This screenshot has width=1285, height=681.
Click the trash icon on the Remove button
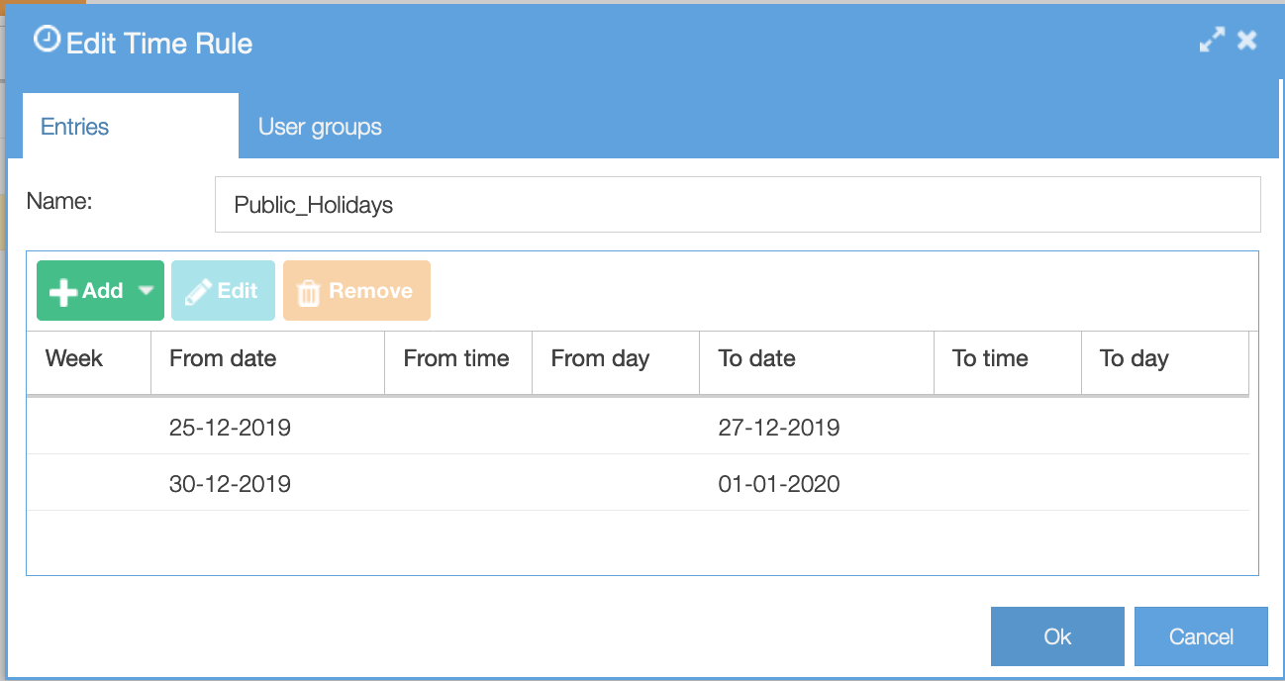309,290
